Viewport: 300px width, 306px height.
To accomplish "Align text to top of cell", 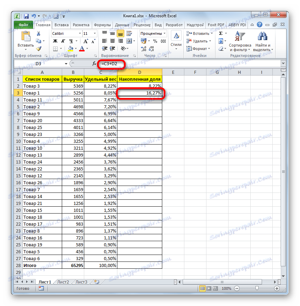I will coord(105,33).
